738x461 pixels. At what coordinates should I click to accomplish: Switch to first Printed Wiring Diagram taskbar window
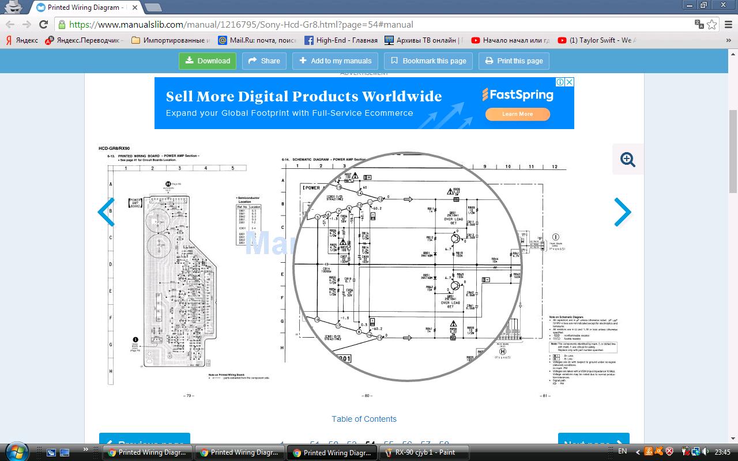(146, 452)
